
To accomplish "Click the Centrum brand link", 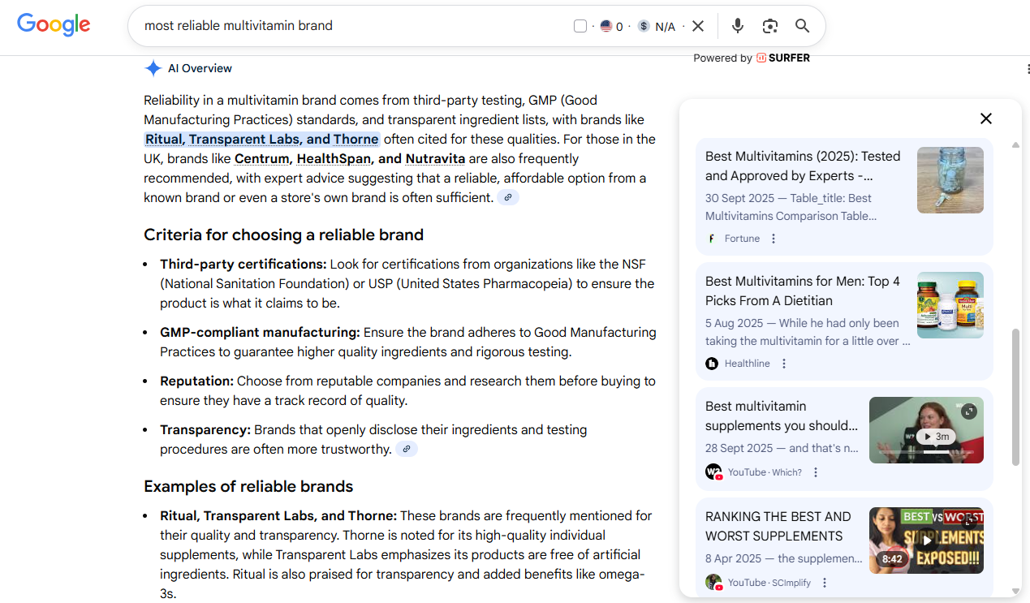I will 262,158.
